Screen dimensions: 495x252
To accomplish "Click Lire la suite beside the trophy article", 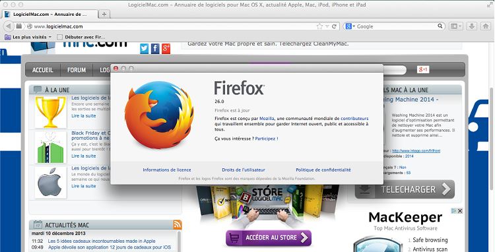I will (83, 115).
